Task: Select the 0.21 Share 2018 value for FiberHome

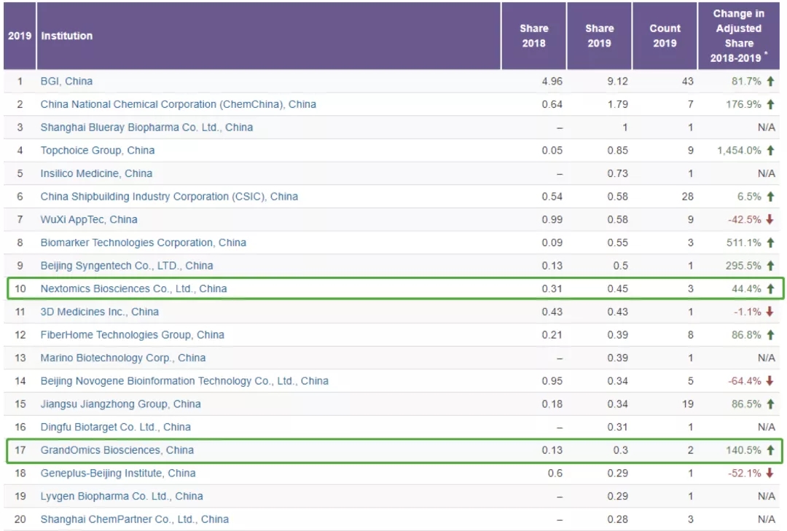Action: coord(552,335)
